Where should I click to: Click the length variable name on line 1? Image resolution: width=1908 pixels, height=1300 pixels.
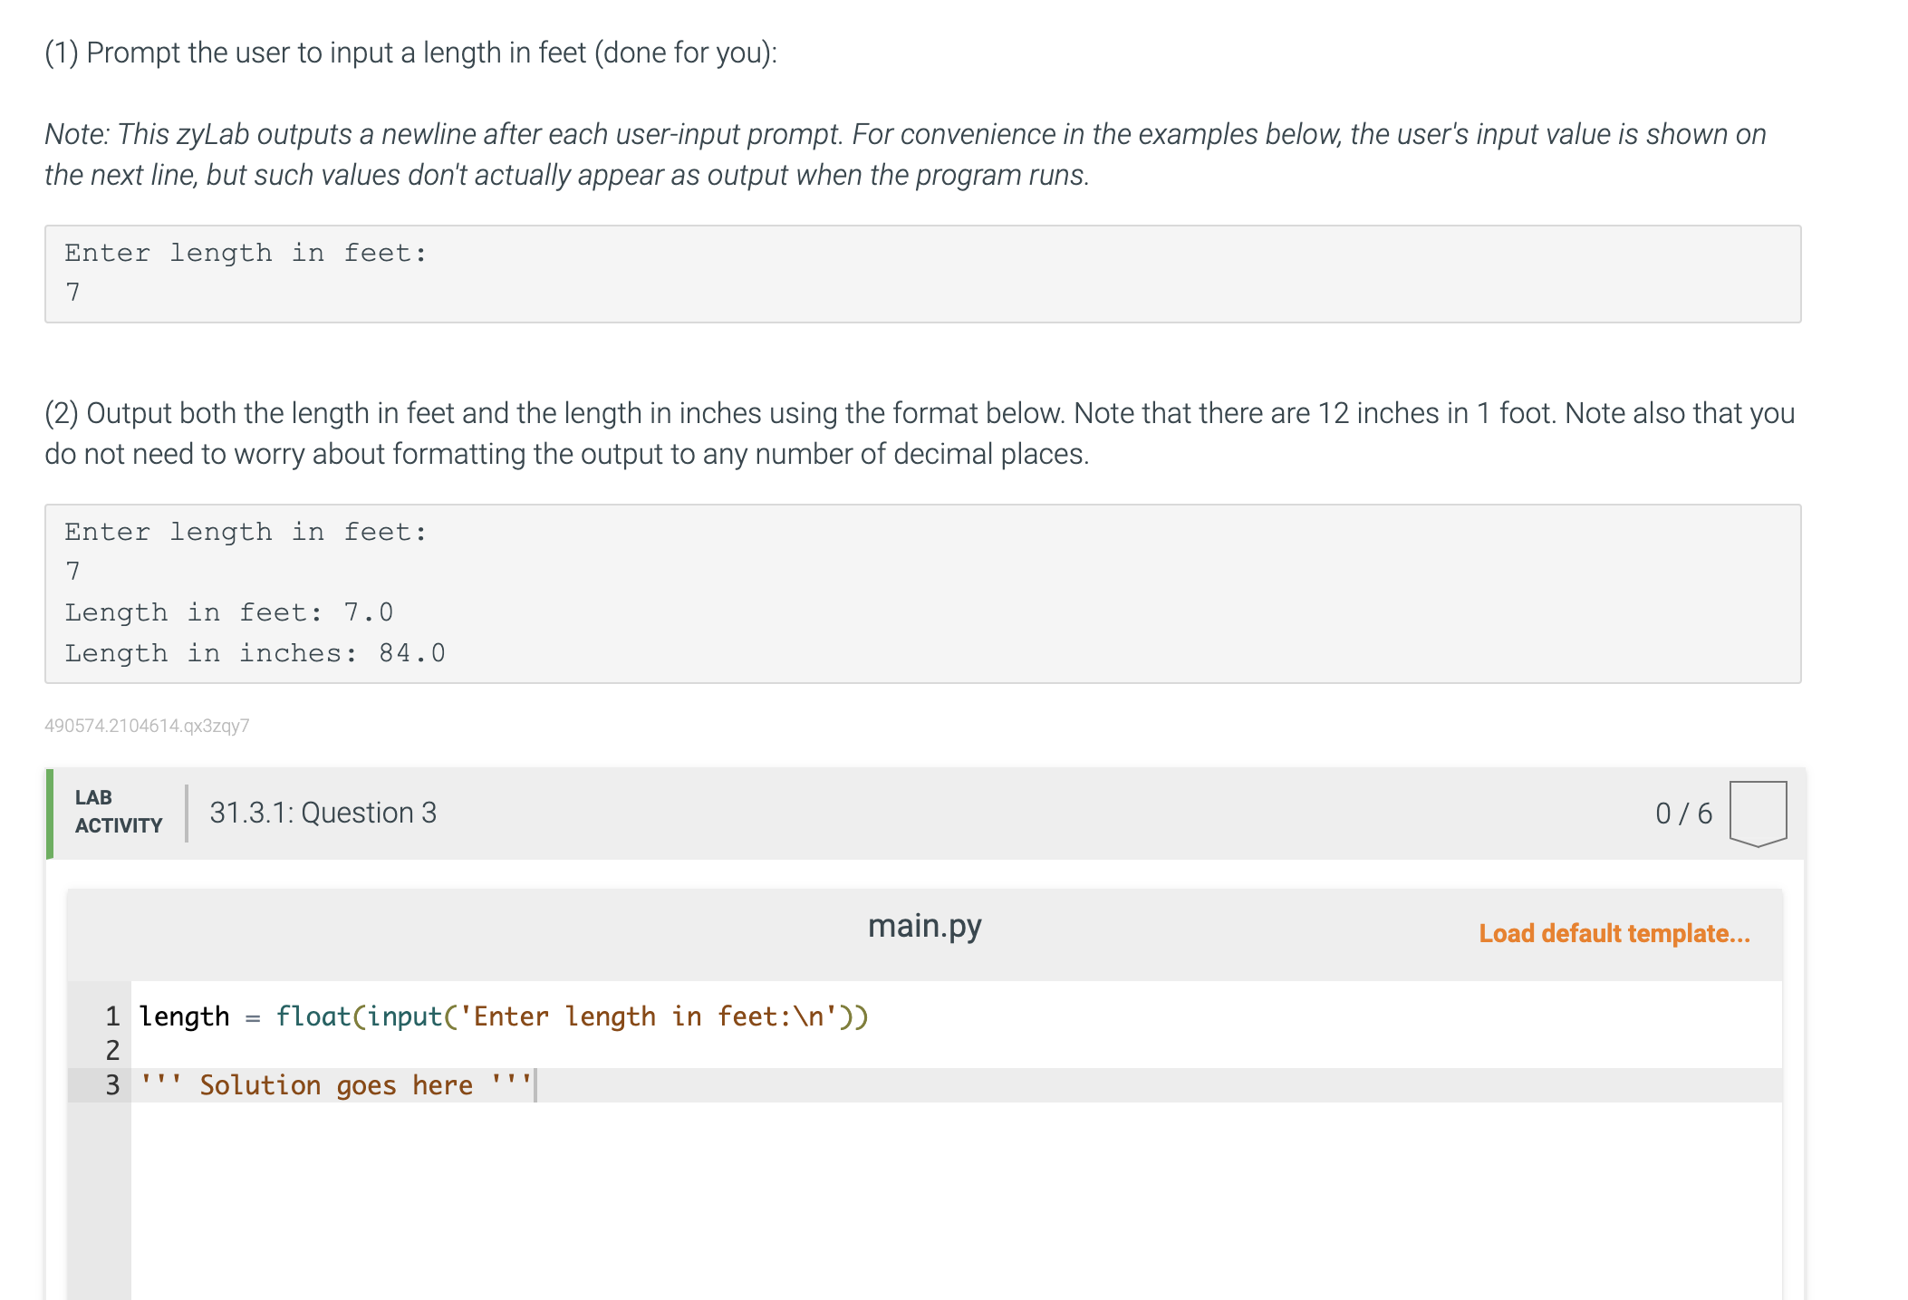point(185,1016)
